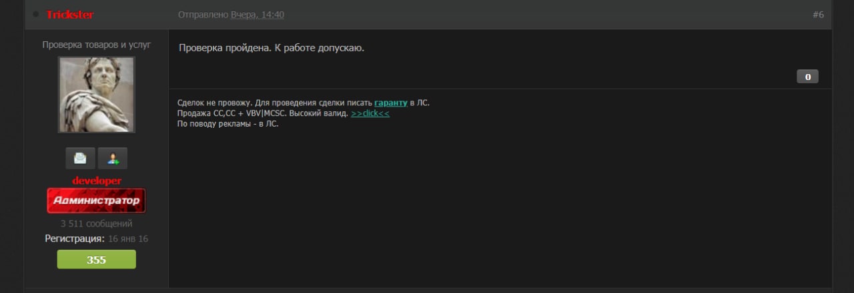Click the red developer label
This screenshot has width=854, height=293.
[96, 181]
